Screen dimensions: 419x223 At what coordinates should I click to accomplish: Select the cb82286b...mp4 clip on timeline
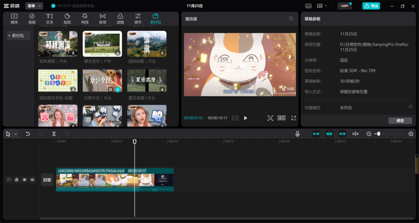(115, 180)
